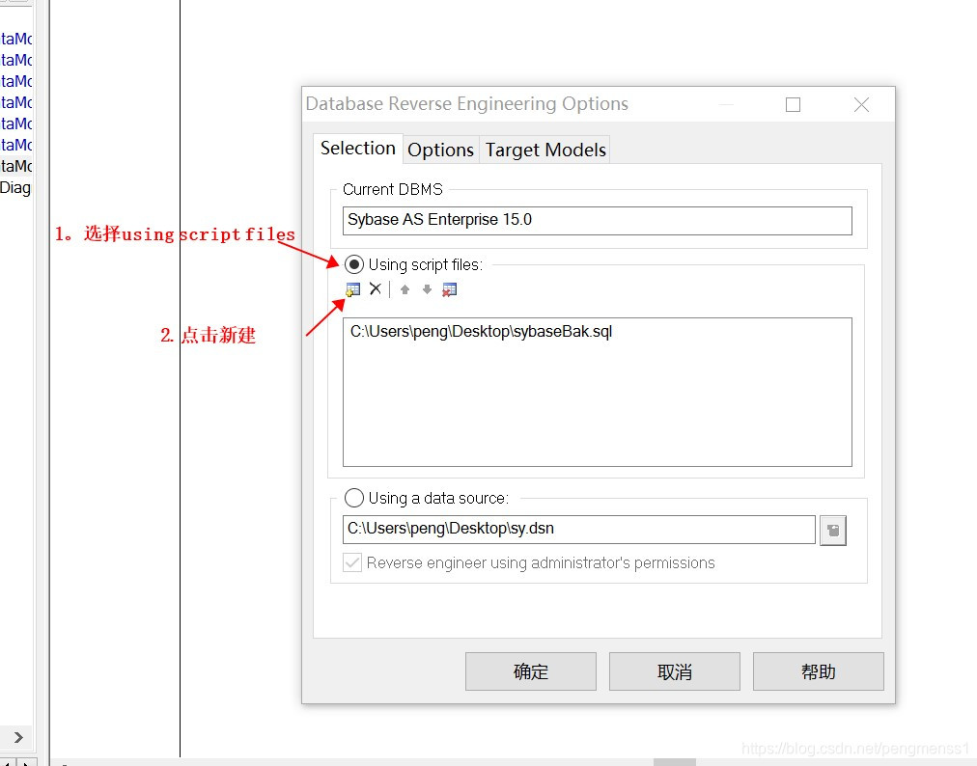Select the Current DBMS field showing Sybase AS Enterprise

[597, 220]
